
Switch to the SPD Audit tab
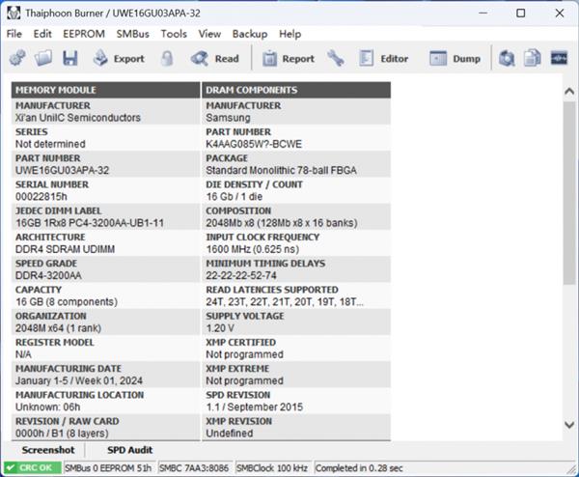(x=130, y=450)
